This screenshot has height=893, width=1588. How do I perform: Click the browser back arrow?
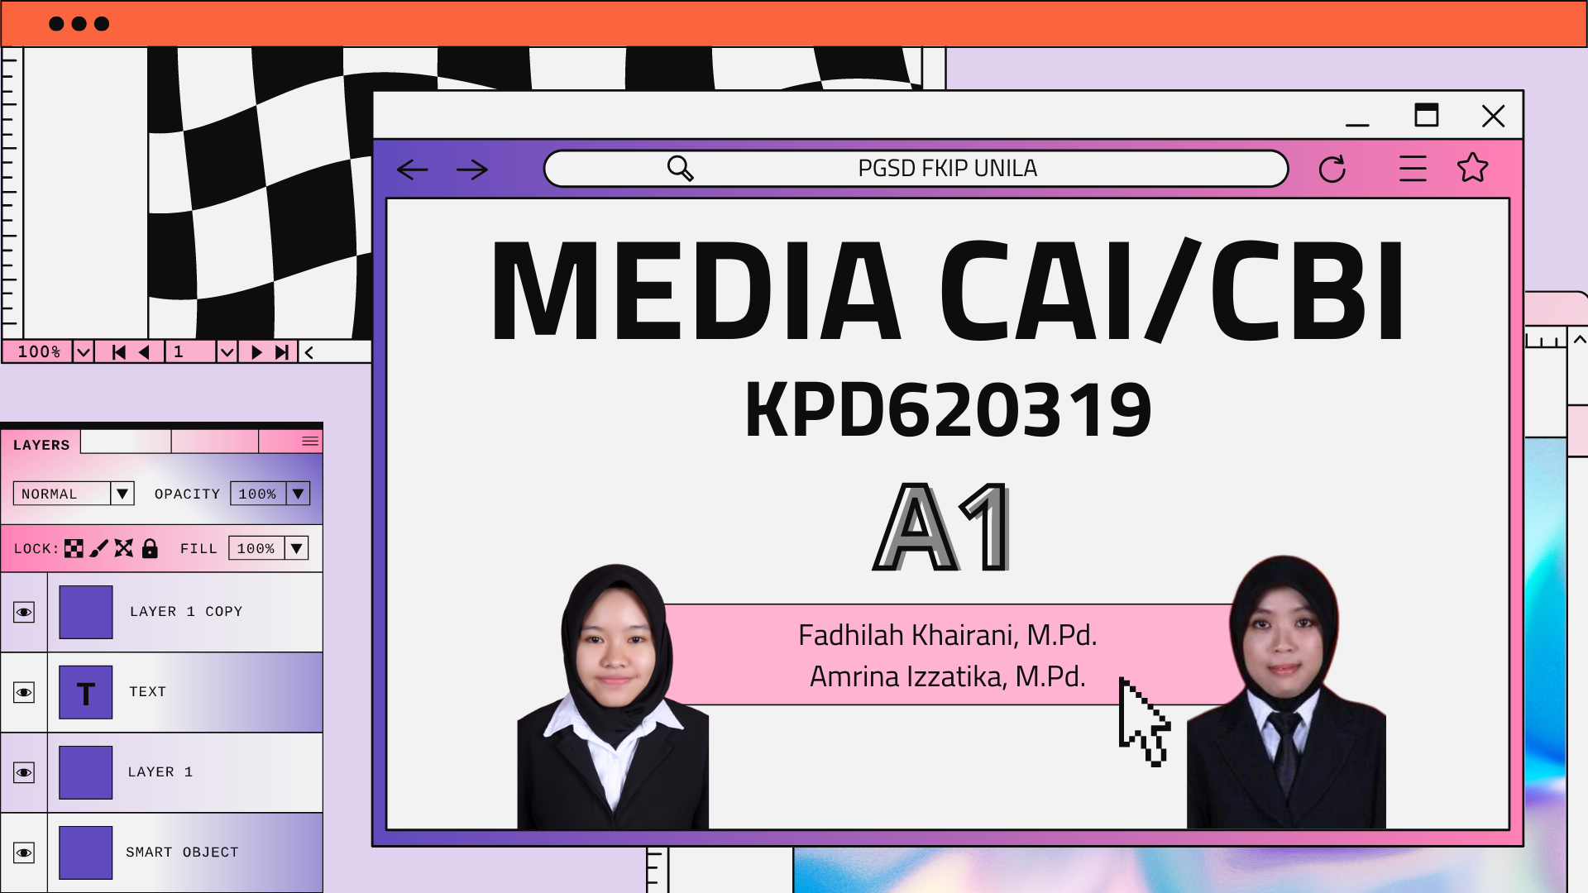412,170
